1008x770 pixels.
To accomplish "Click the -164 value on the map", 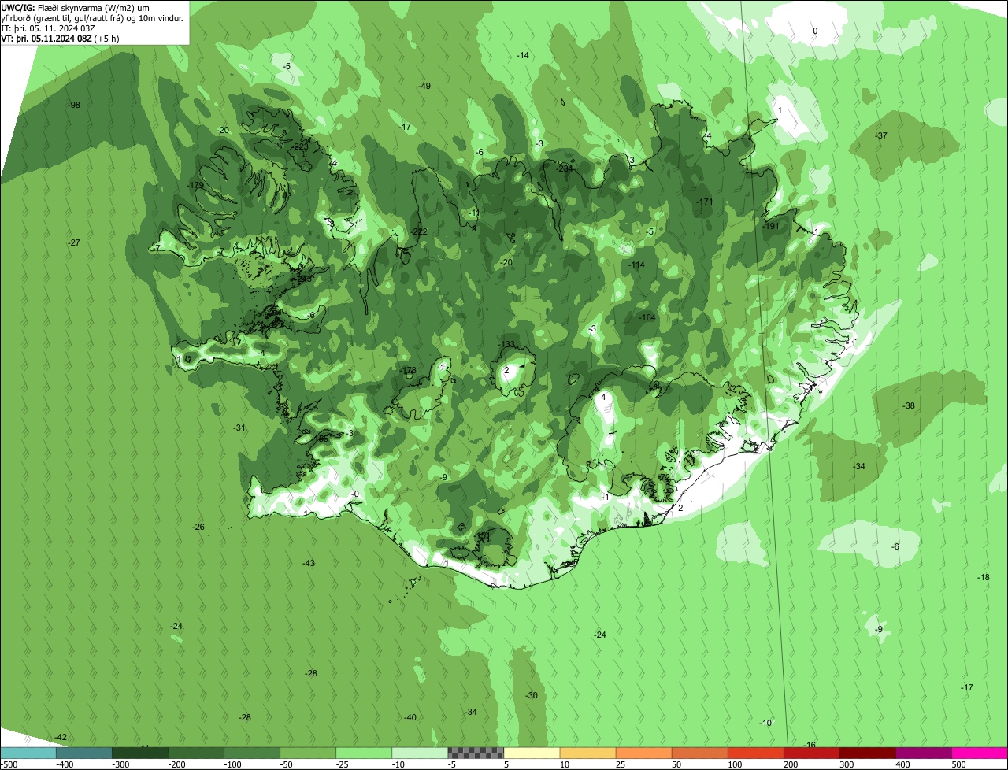I will pyautogui.click(x=647, y=317).
